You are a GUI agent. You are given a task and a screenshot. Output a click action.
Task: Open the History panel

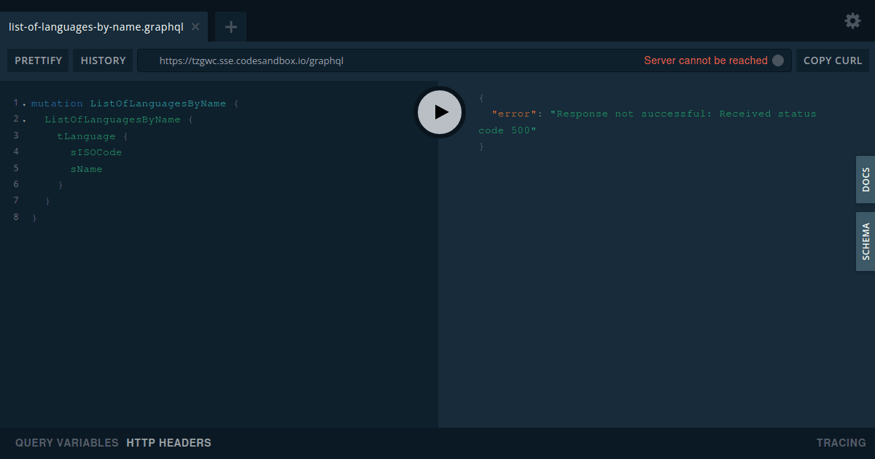(x=103, y=60)
